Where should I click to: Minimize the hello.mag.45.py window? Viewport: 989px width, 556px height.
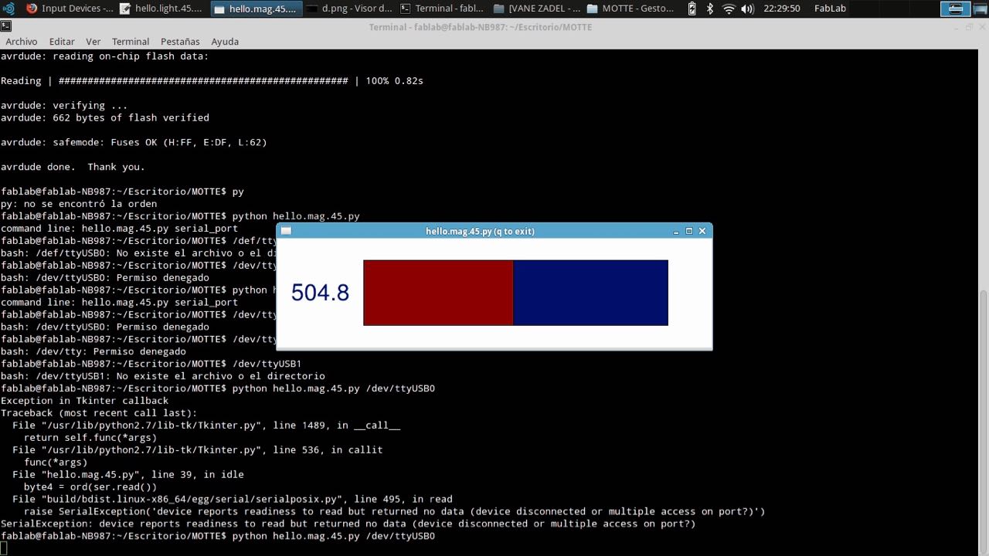[x=676, y=232]
